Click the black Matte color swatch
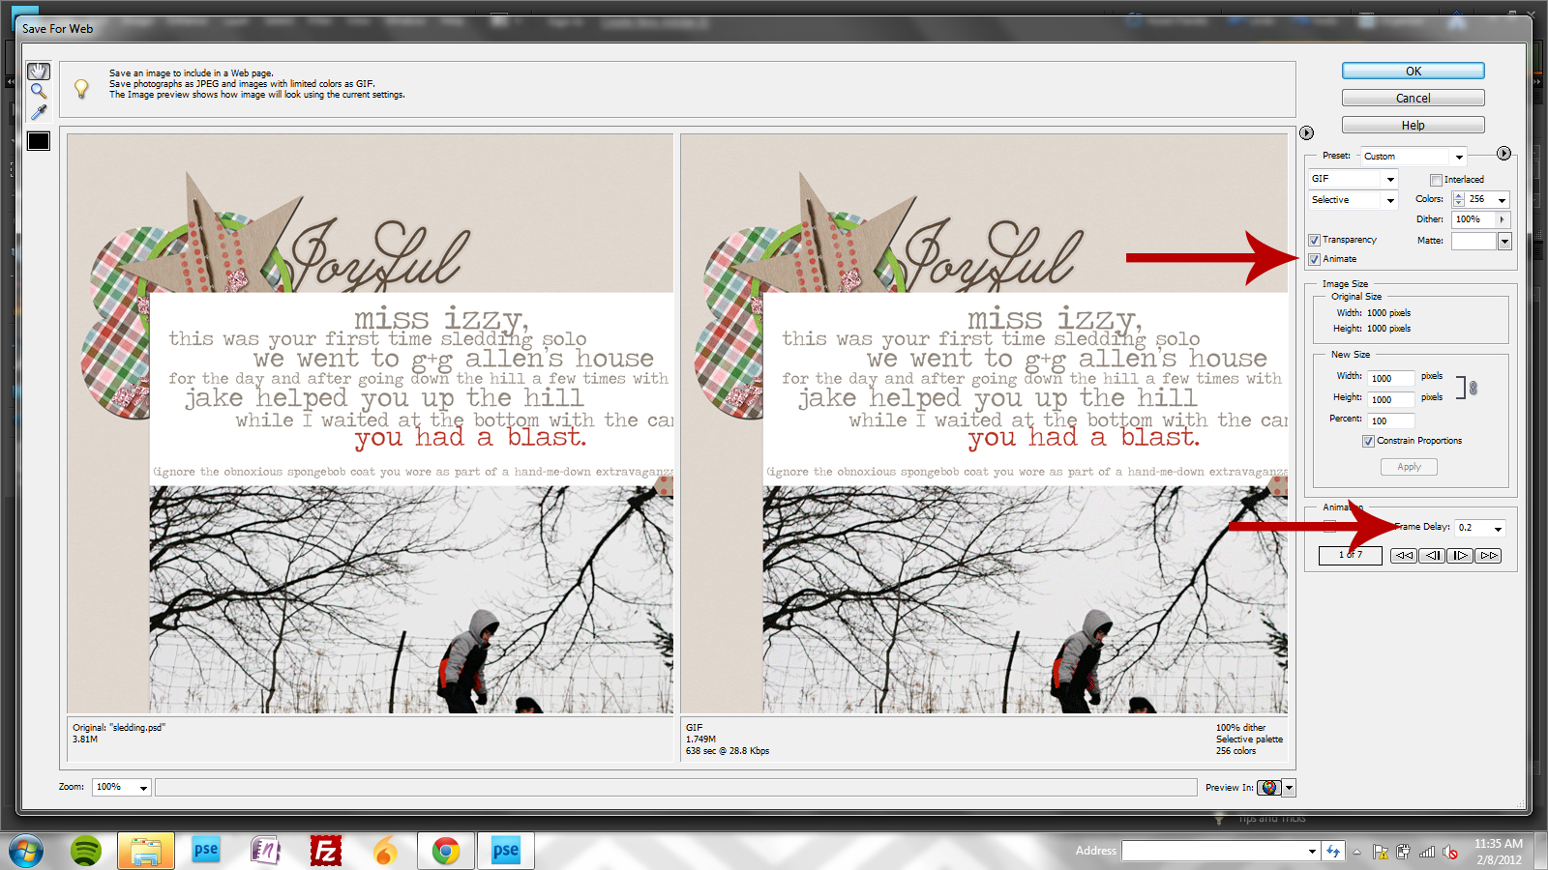Image resolution: width=1548 pixels, height=870 pixels. click(39, 140)
